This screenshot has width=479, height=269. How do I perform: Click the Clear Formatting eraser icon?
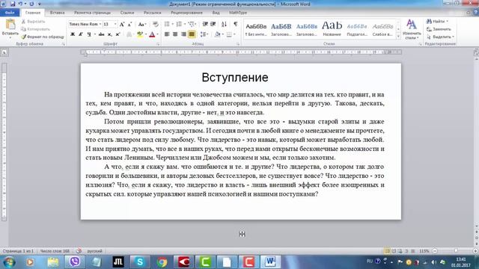tap(156, 24)
